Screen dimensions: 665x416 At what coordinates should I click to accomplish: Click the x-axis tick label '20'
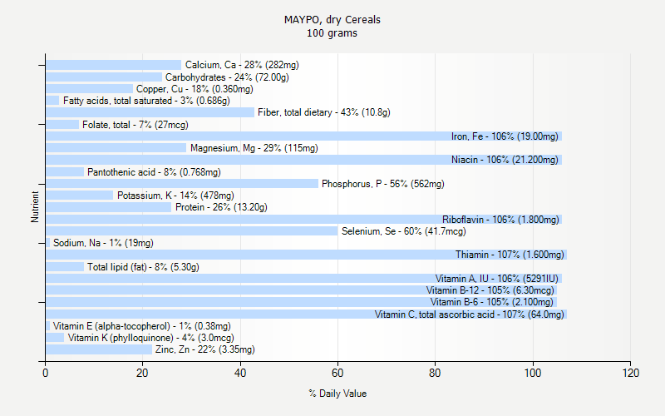click(142, 373)
